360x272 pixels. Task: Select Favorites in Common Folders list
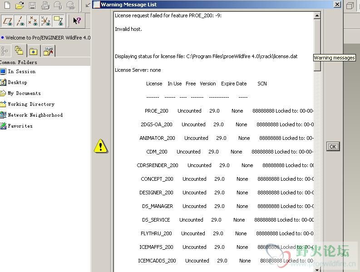[x=16, y=126]
